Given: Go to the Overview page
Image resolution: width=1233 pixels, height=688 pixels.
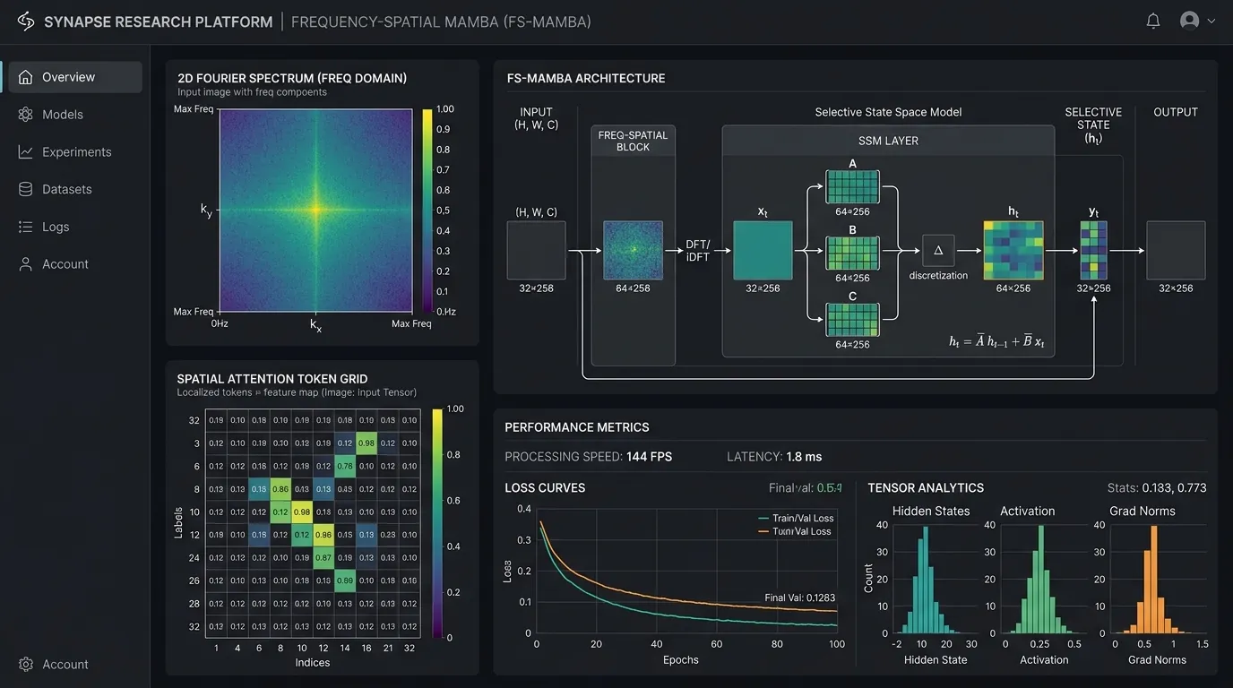Looking at the screenshot, I should [75, 77].
